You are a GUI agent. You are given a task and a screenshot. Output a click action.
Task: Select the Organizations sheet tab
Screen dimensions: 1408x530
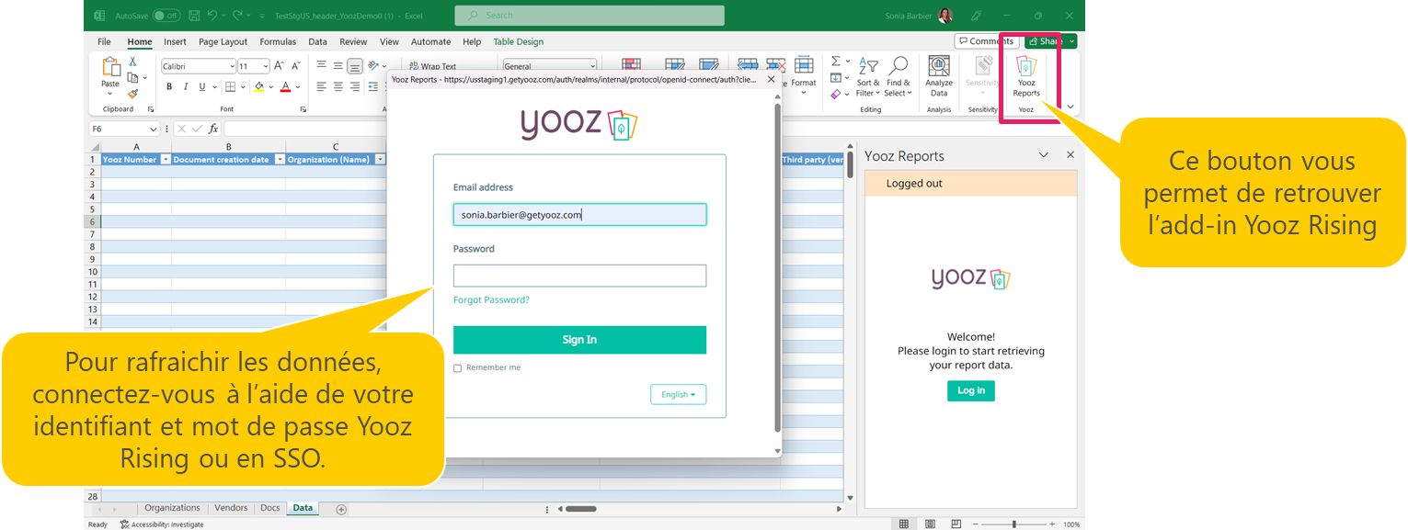(x=172, y=508)
